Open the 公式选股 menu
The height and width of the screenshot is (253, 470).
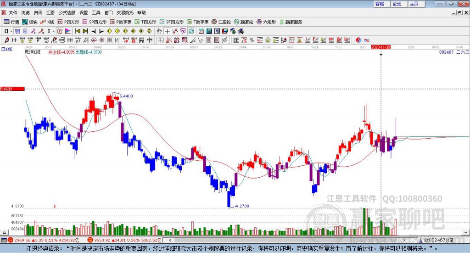pyautogui.click(x=67, y=12)
